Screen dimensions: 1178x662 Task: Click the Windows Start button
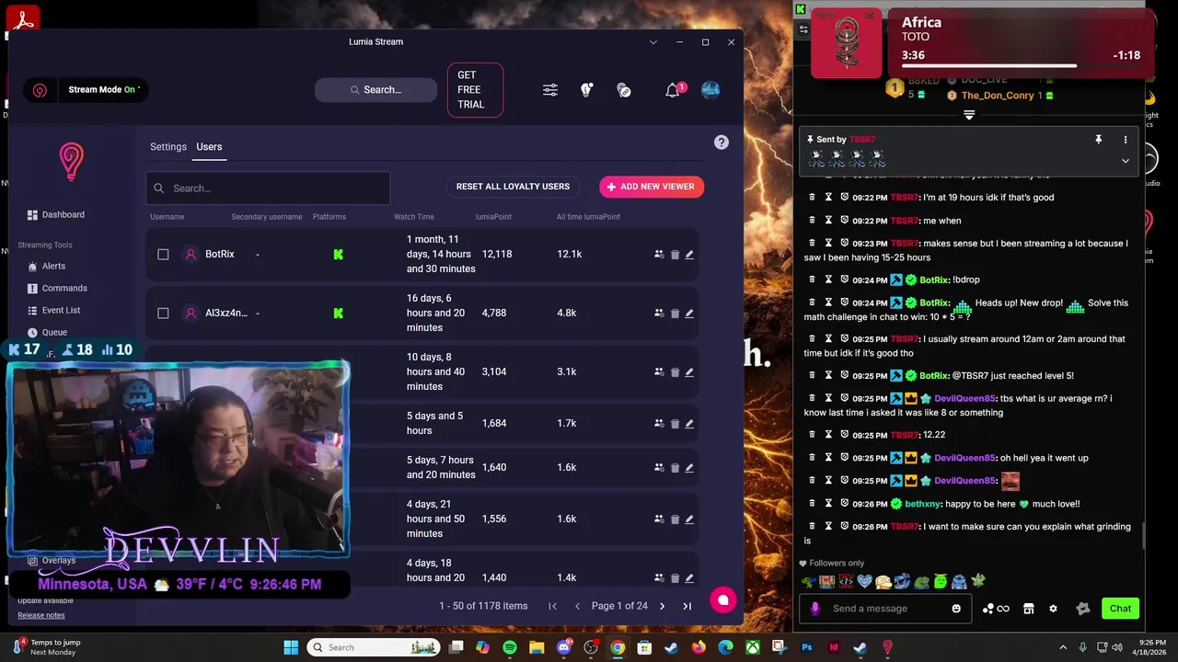click(x=291, y=647)
